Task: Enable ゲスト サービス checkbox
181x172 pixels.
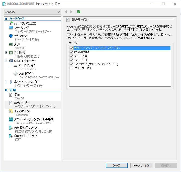Action: (x=71, y=68)
